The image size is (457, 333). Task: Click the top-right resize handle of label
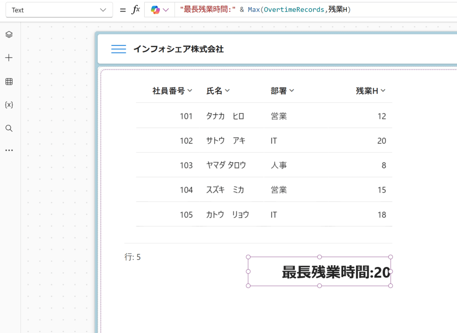click(x=391, y=257)
